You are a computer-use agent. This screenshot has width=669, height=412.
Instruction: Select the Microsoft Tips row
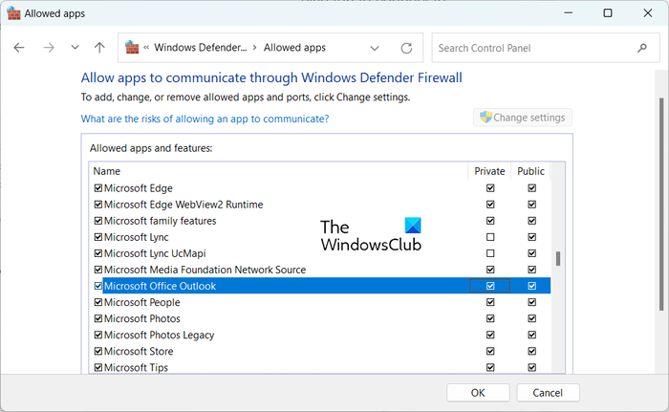point(136,367)
